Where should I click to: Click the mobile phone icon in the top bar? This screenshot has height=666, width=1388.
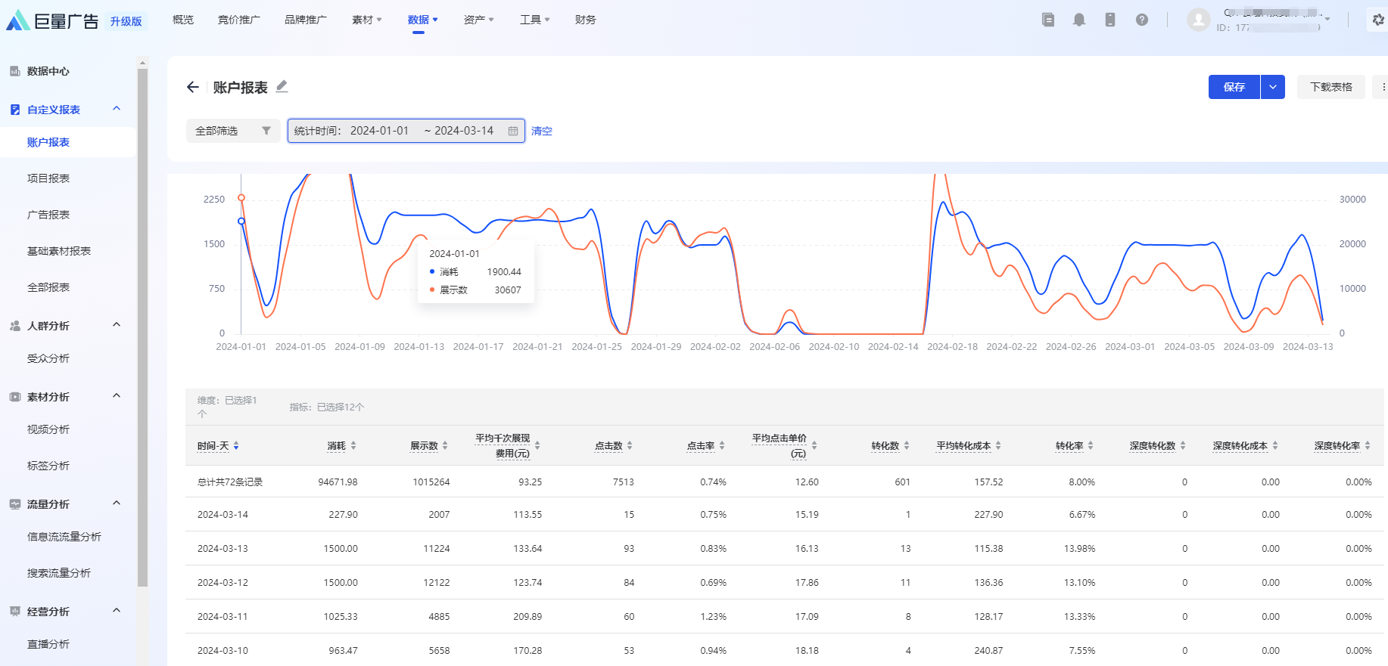point(1110,20)
